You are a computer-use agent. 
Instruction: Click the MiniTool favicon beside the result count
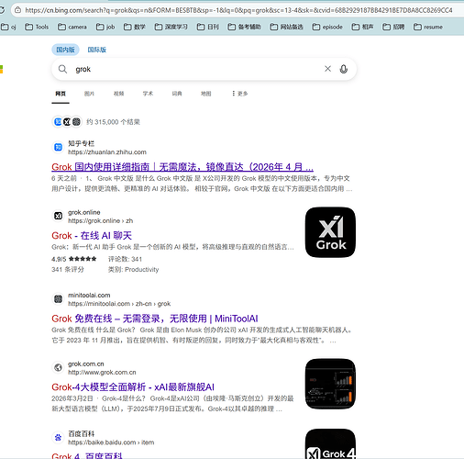coord(76,122)
